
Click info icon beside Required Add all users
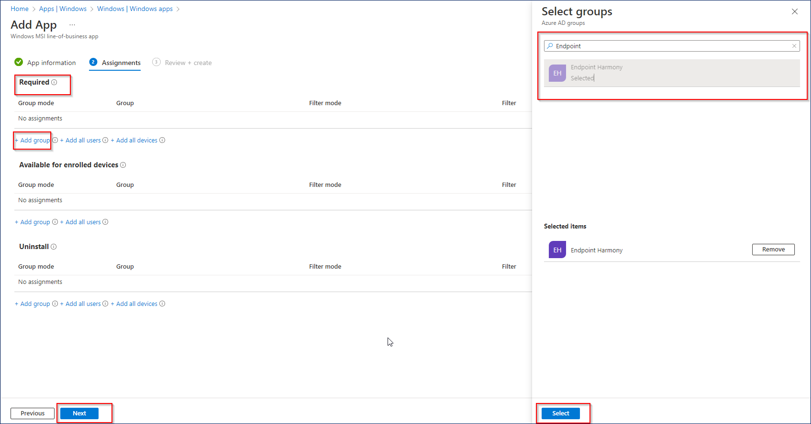[105, 140]
